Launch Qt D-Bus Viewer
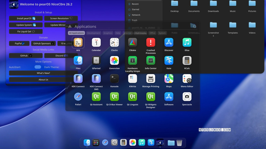The height and width of the screenshot is (149, 266). point(114,97)
